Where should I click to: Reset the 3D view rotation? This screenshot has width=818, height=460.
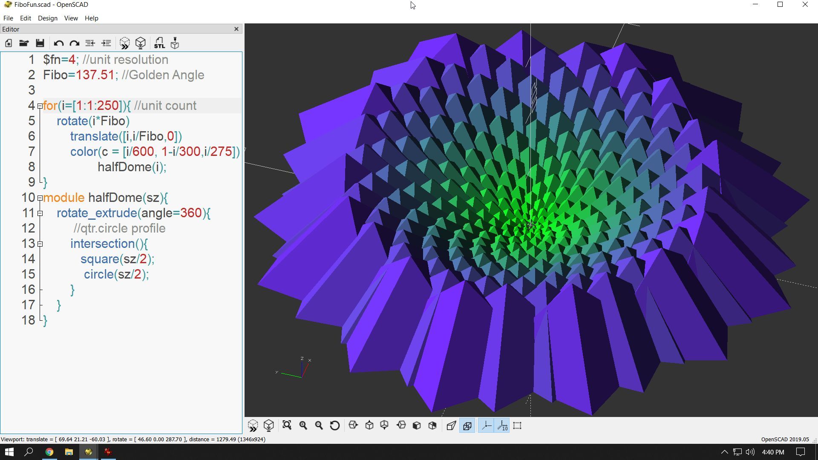point(335,425)
